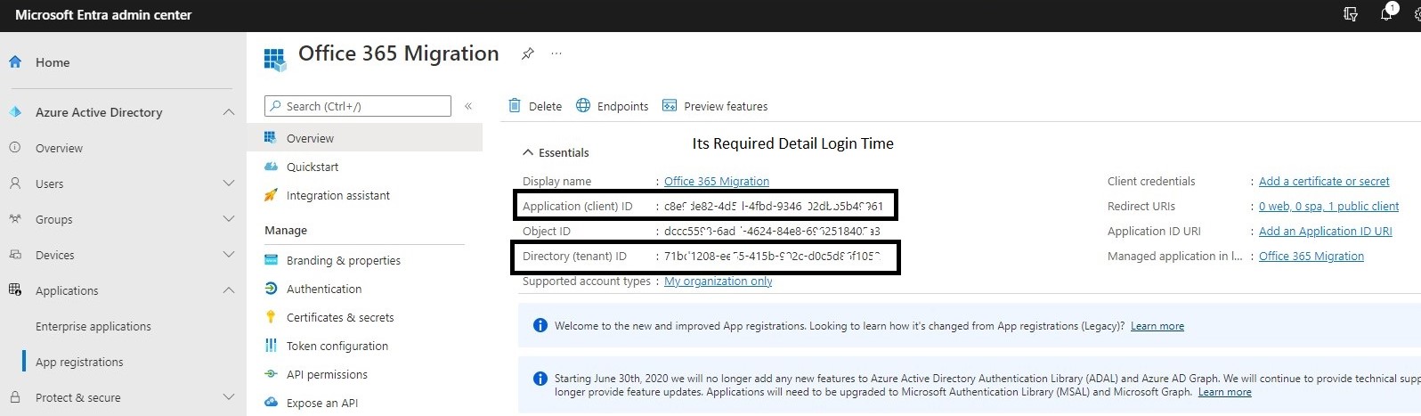The image size is (1421, 416).
Task: Select Overview in the app menu
Action: [x=365, y=138]
